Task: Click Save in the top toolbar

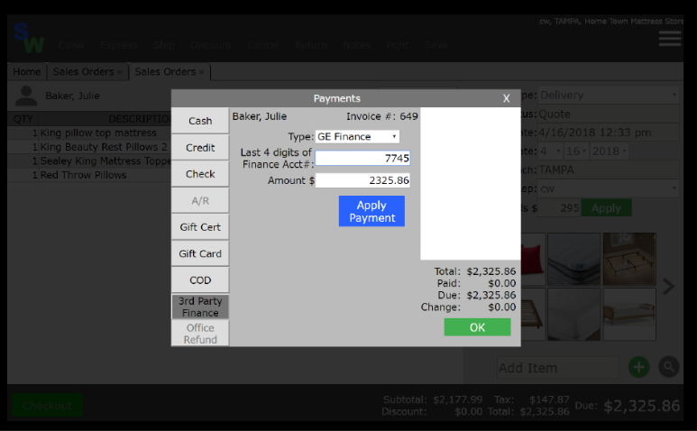Action: click(x=436, y=45)
